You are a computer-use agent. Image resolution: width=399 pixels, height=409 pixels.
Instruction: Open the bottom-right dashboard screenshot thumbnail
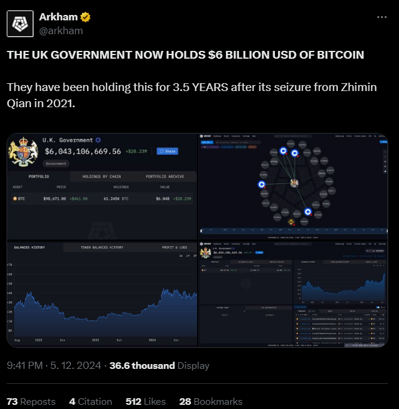tap(294, 294)
